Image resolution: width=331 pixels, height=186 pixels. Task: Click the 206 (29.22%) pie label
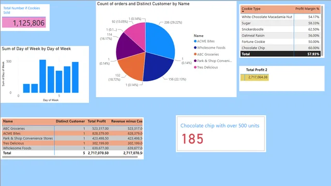pos(173,22)
